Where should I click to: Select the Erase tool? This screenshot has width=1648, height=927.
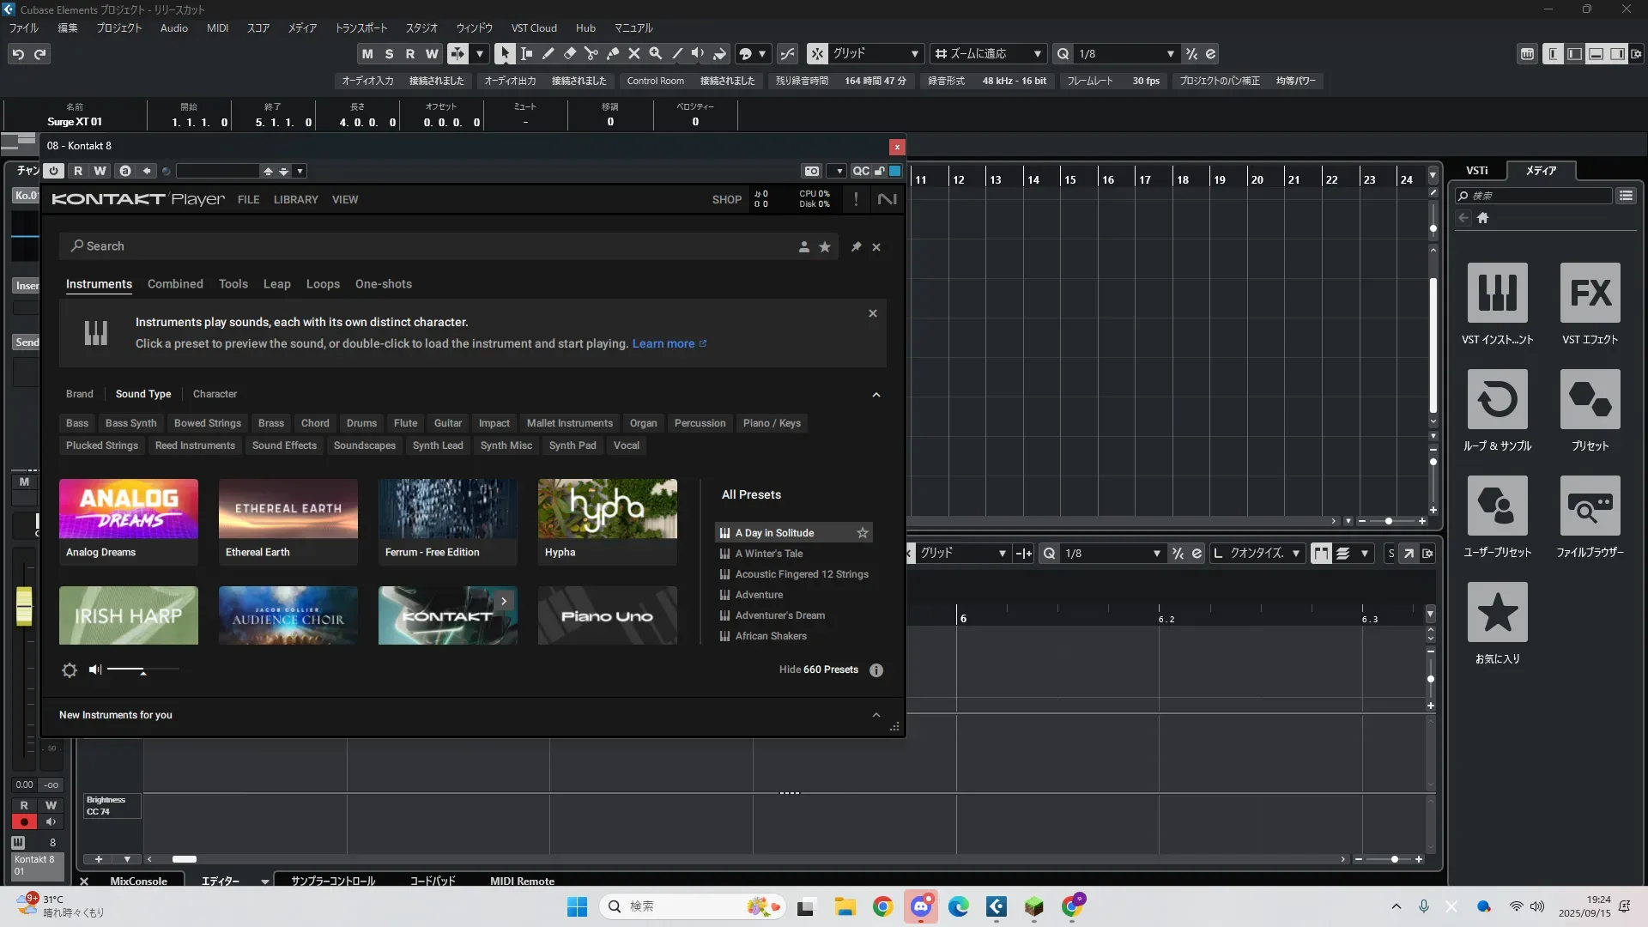tap(570, 53)
